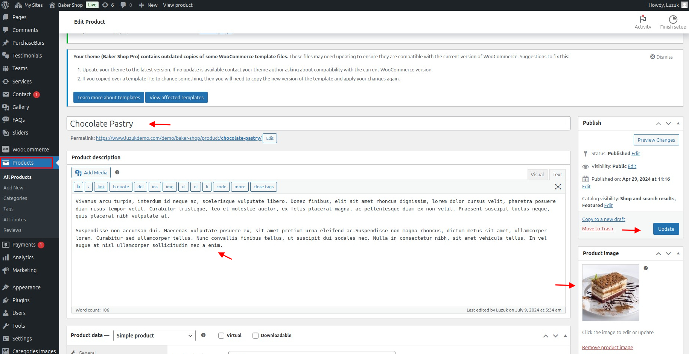This screenshot has height=354, width=689.
Task: Place the cursor in the product description text area
Action: (x=318, y=250)
